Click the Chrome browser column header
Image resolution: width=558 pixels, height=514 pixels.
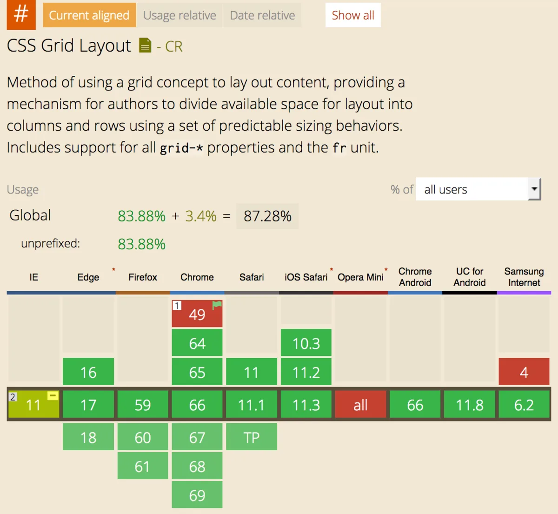[x=197, y=277]
